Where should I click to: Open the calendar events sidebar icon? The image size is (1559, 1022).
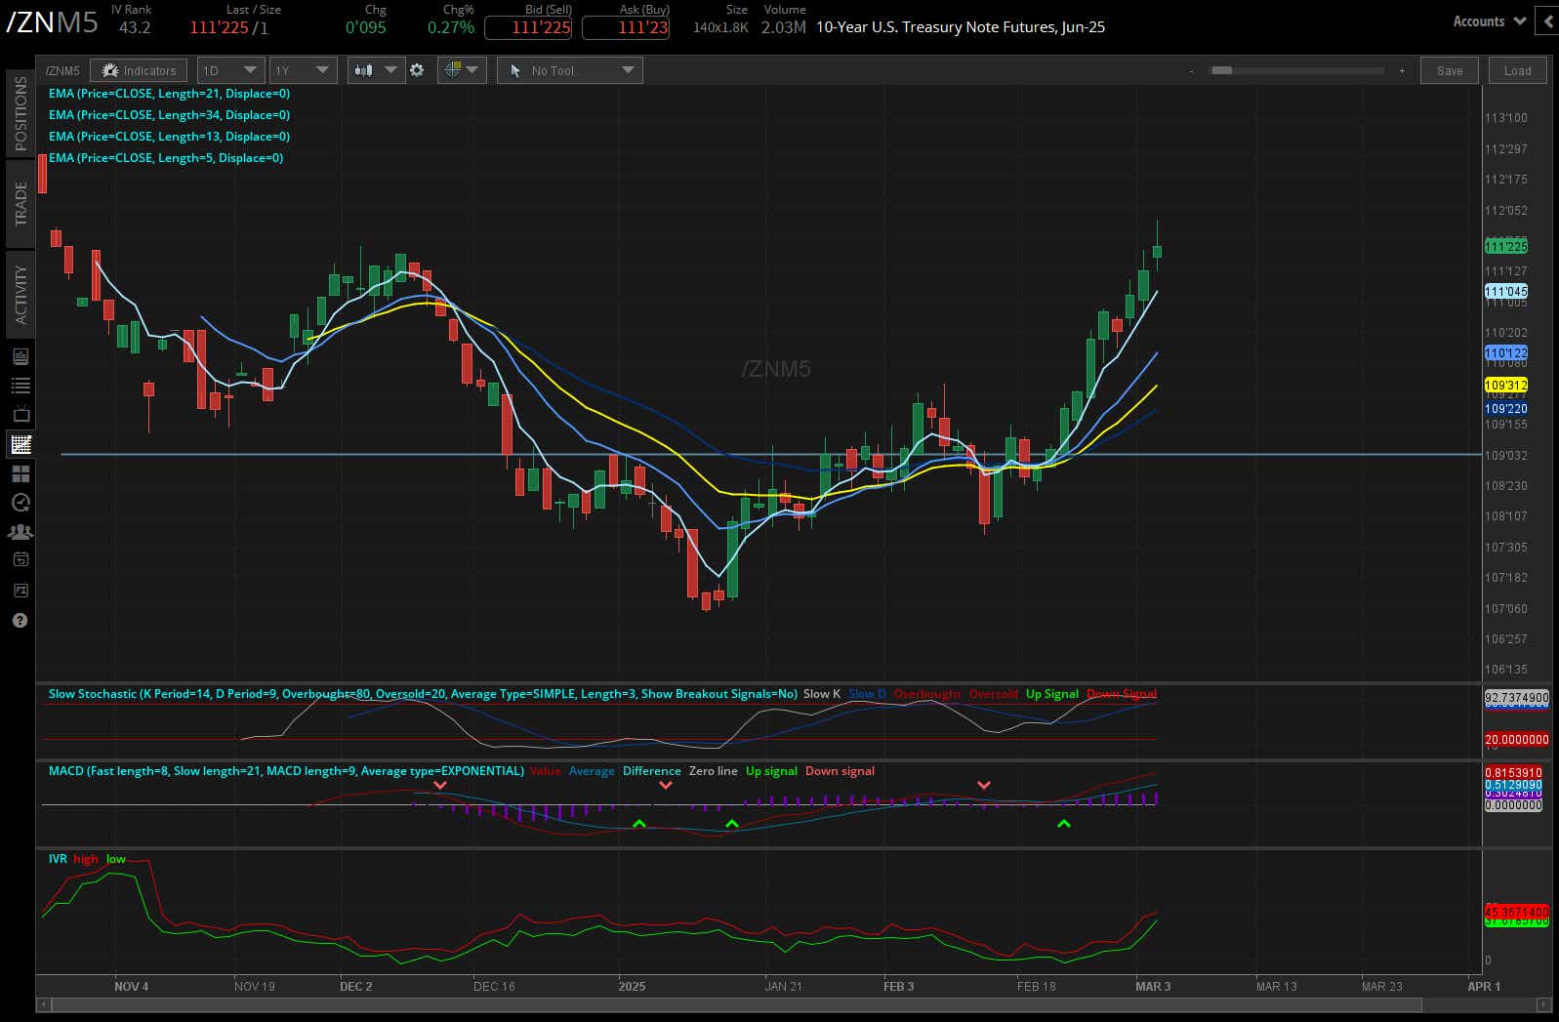[x=21, y=559]
